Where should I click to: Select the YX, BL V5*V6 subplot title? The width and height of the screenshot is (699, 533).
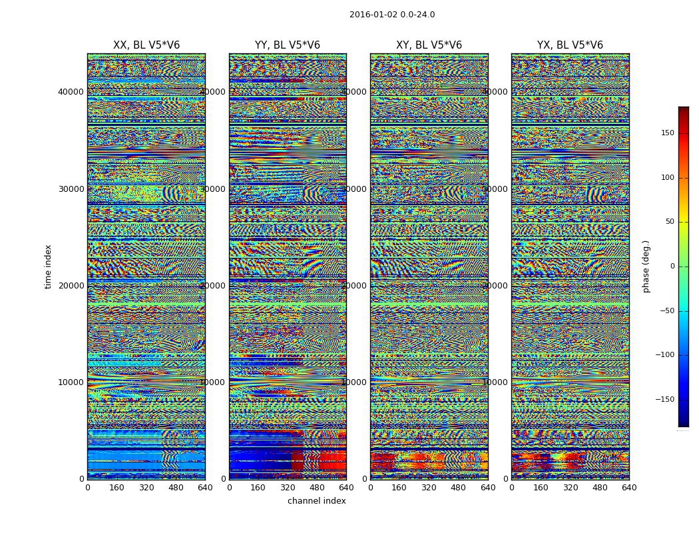[571, 45]
